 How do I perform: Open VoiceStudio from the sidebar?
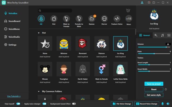click(x=12, y=37)
